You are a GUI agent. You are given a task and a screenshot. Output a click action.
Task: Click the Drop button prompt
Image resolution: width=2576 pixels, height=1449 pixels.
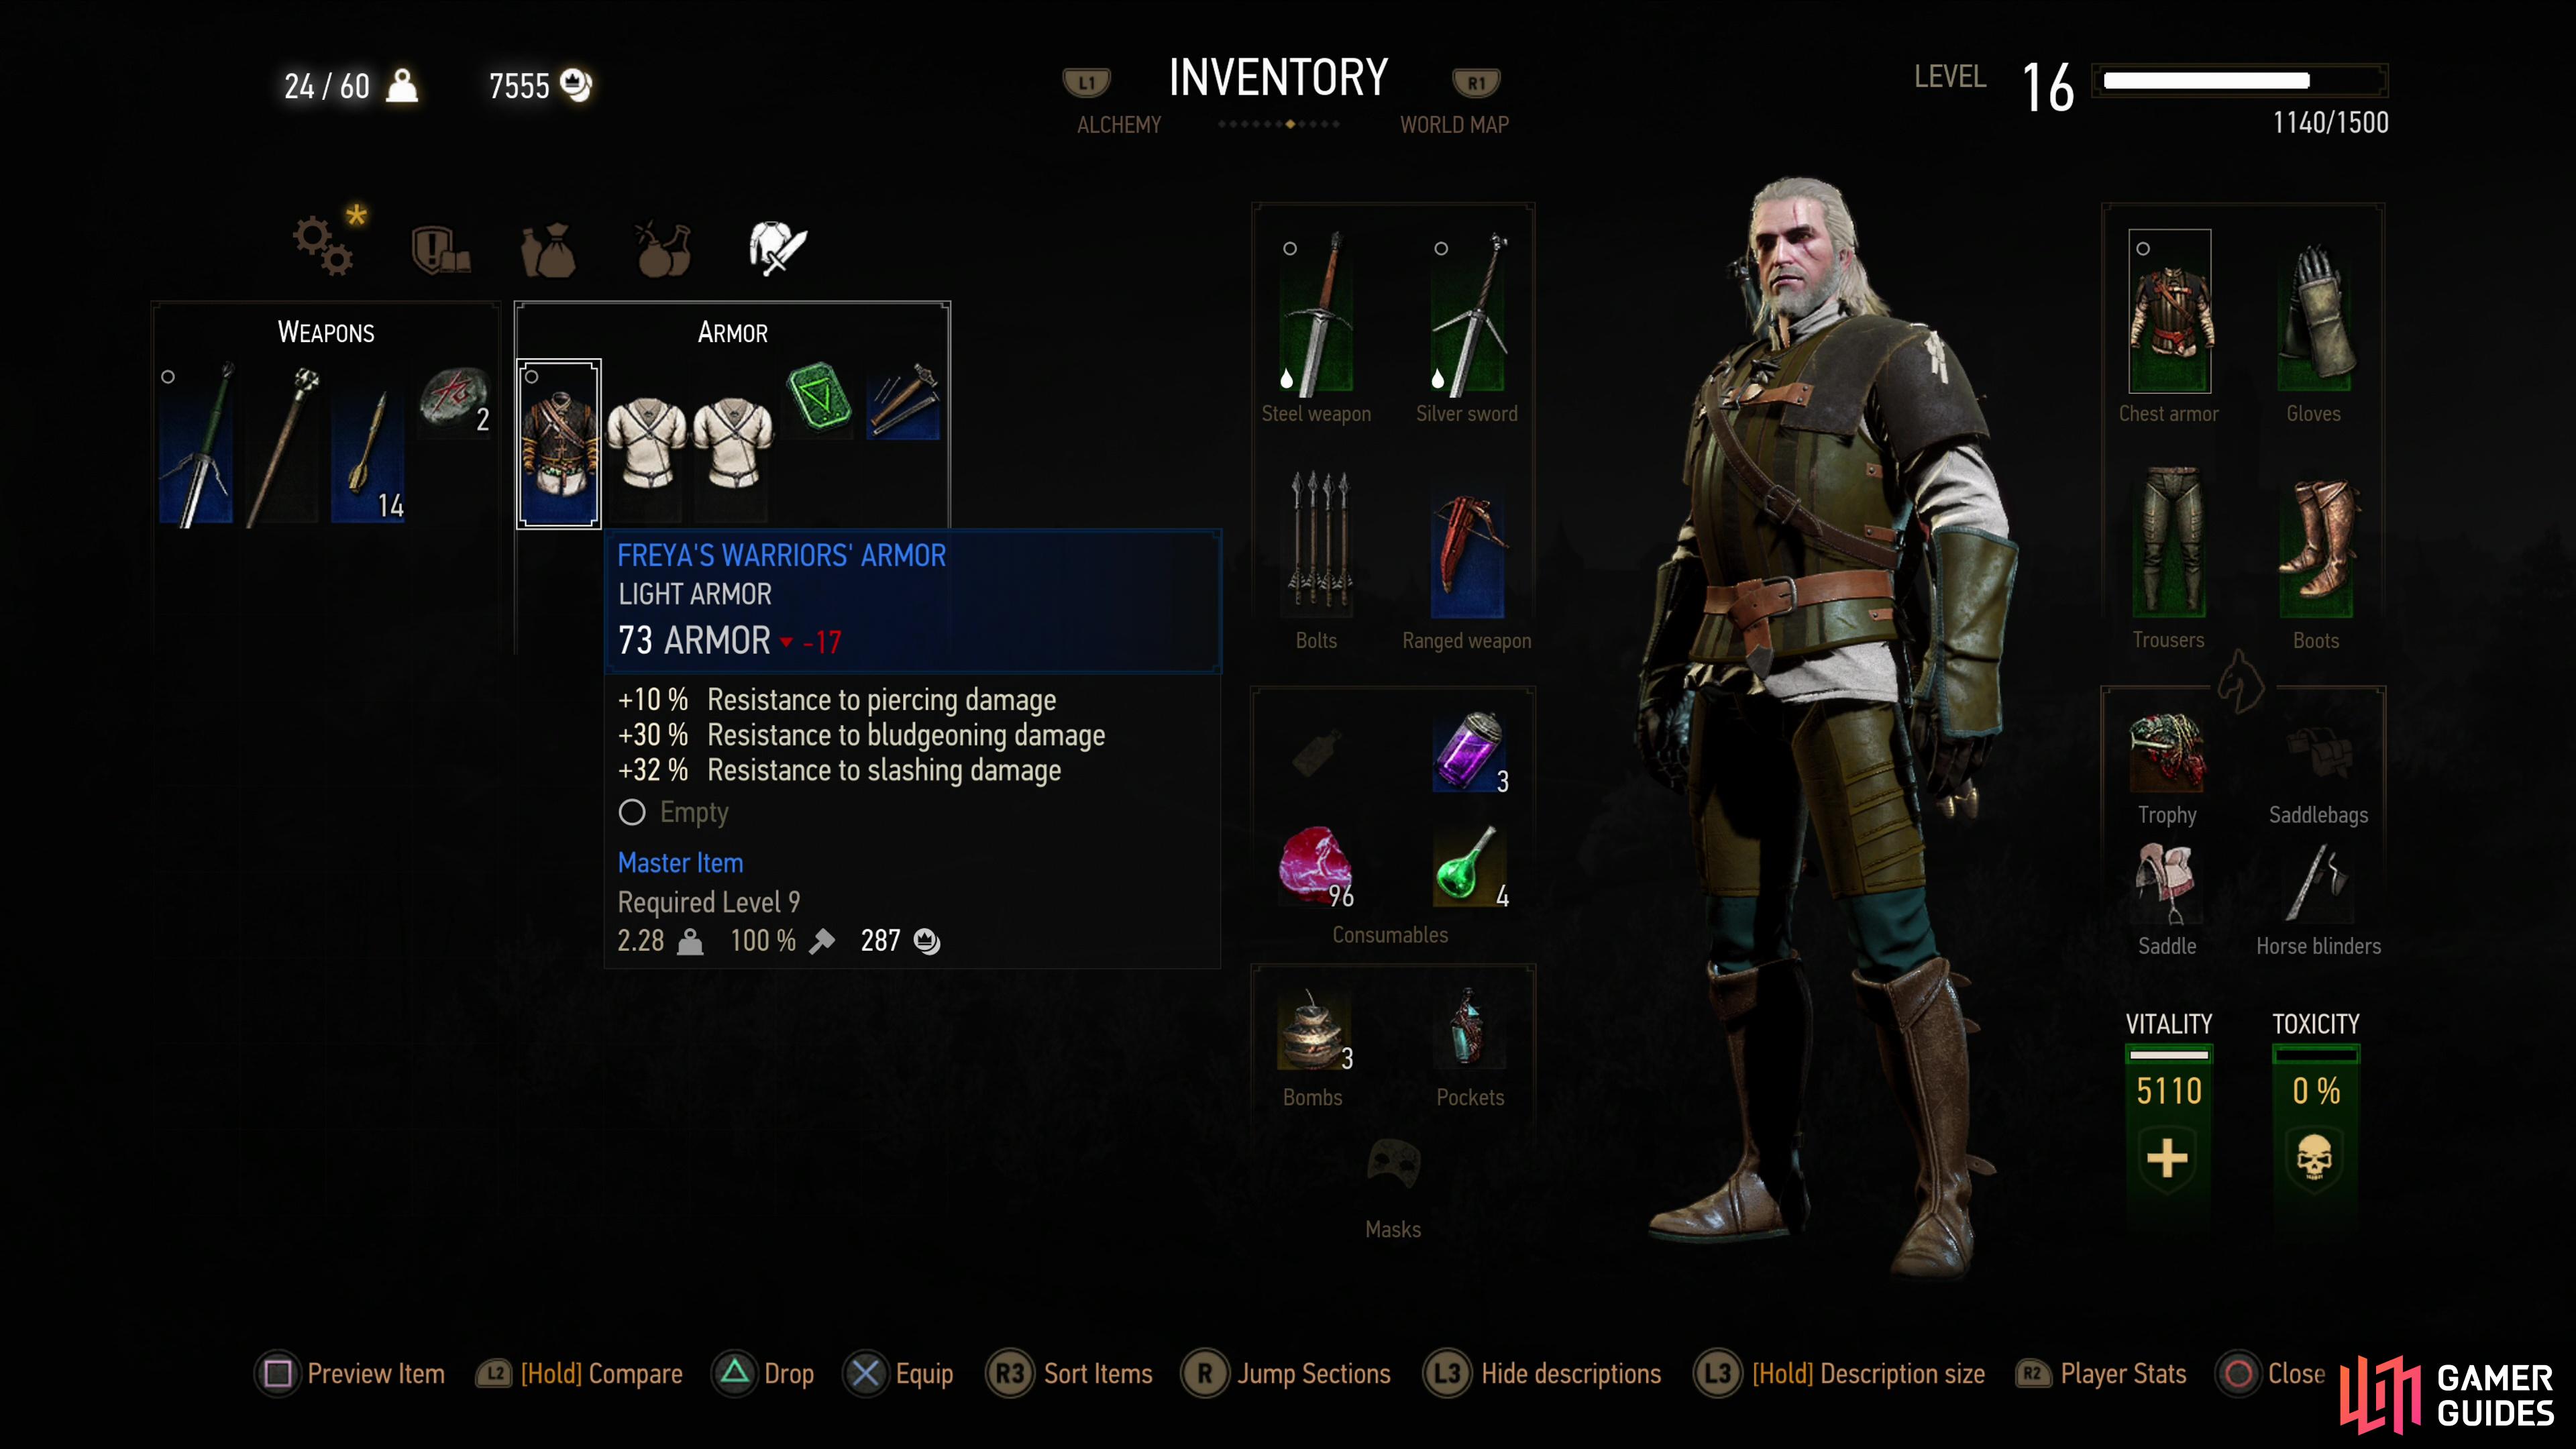(x=764, y=1374)
